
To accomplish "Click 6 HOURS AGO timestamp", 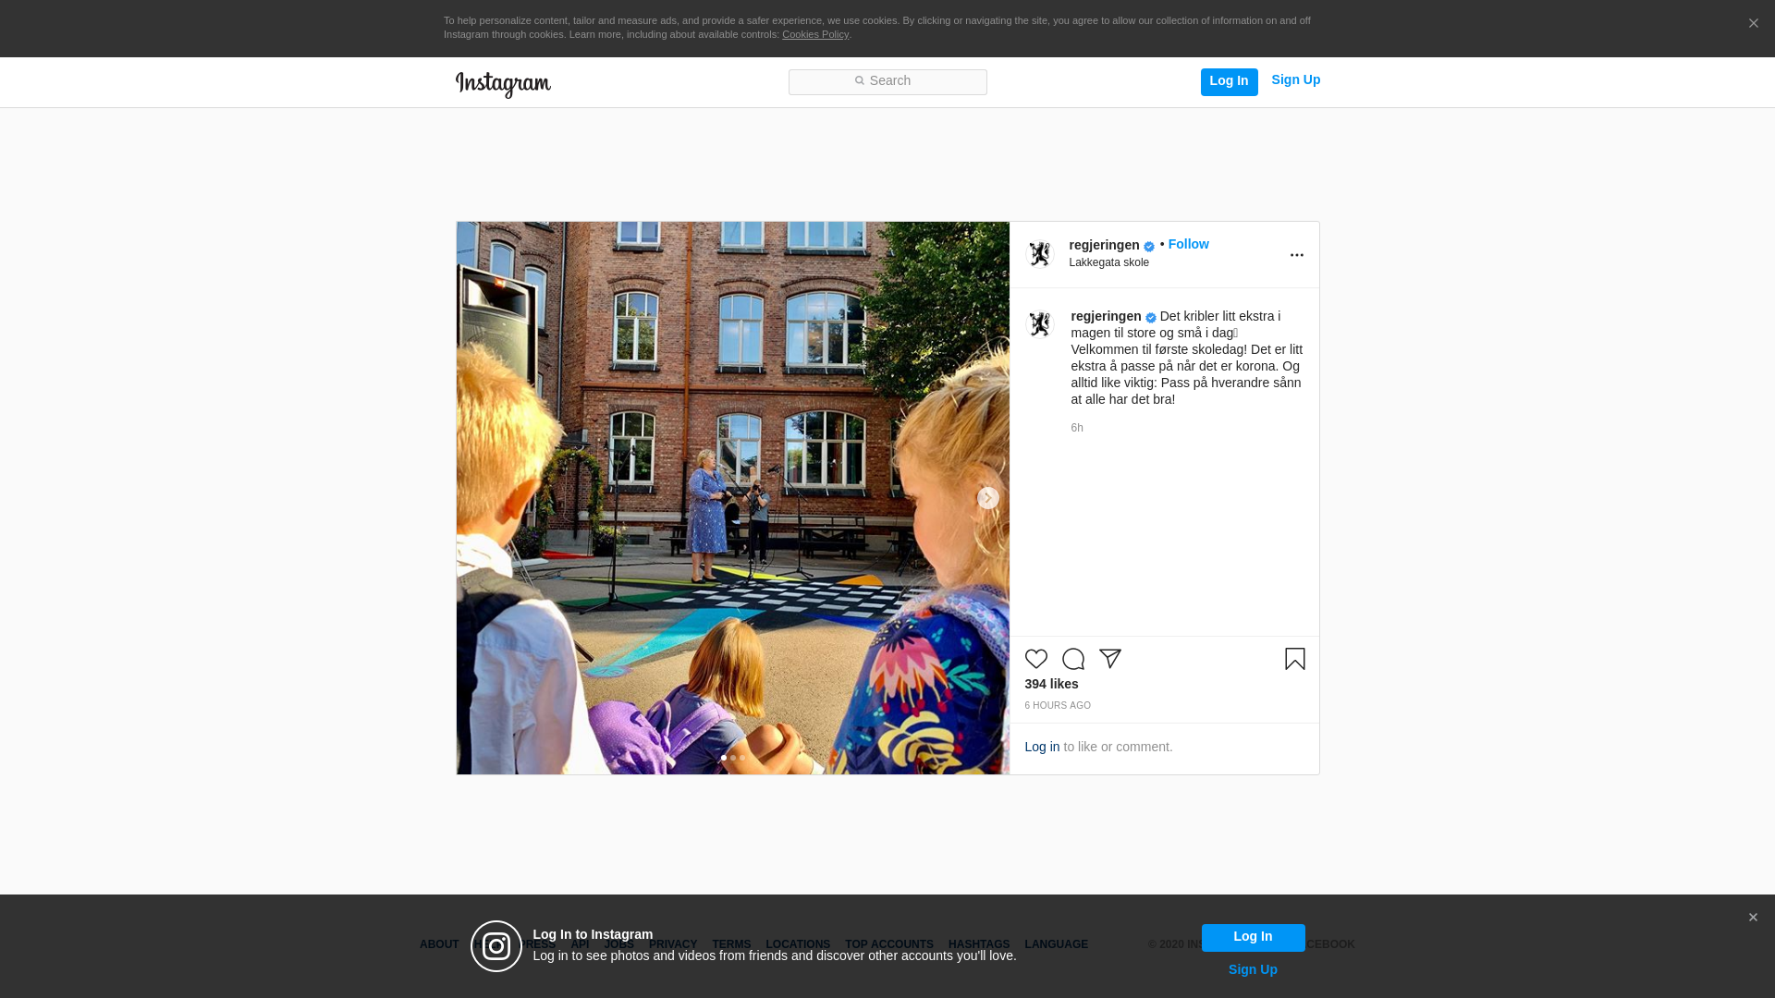I will [1058, 705].
